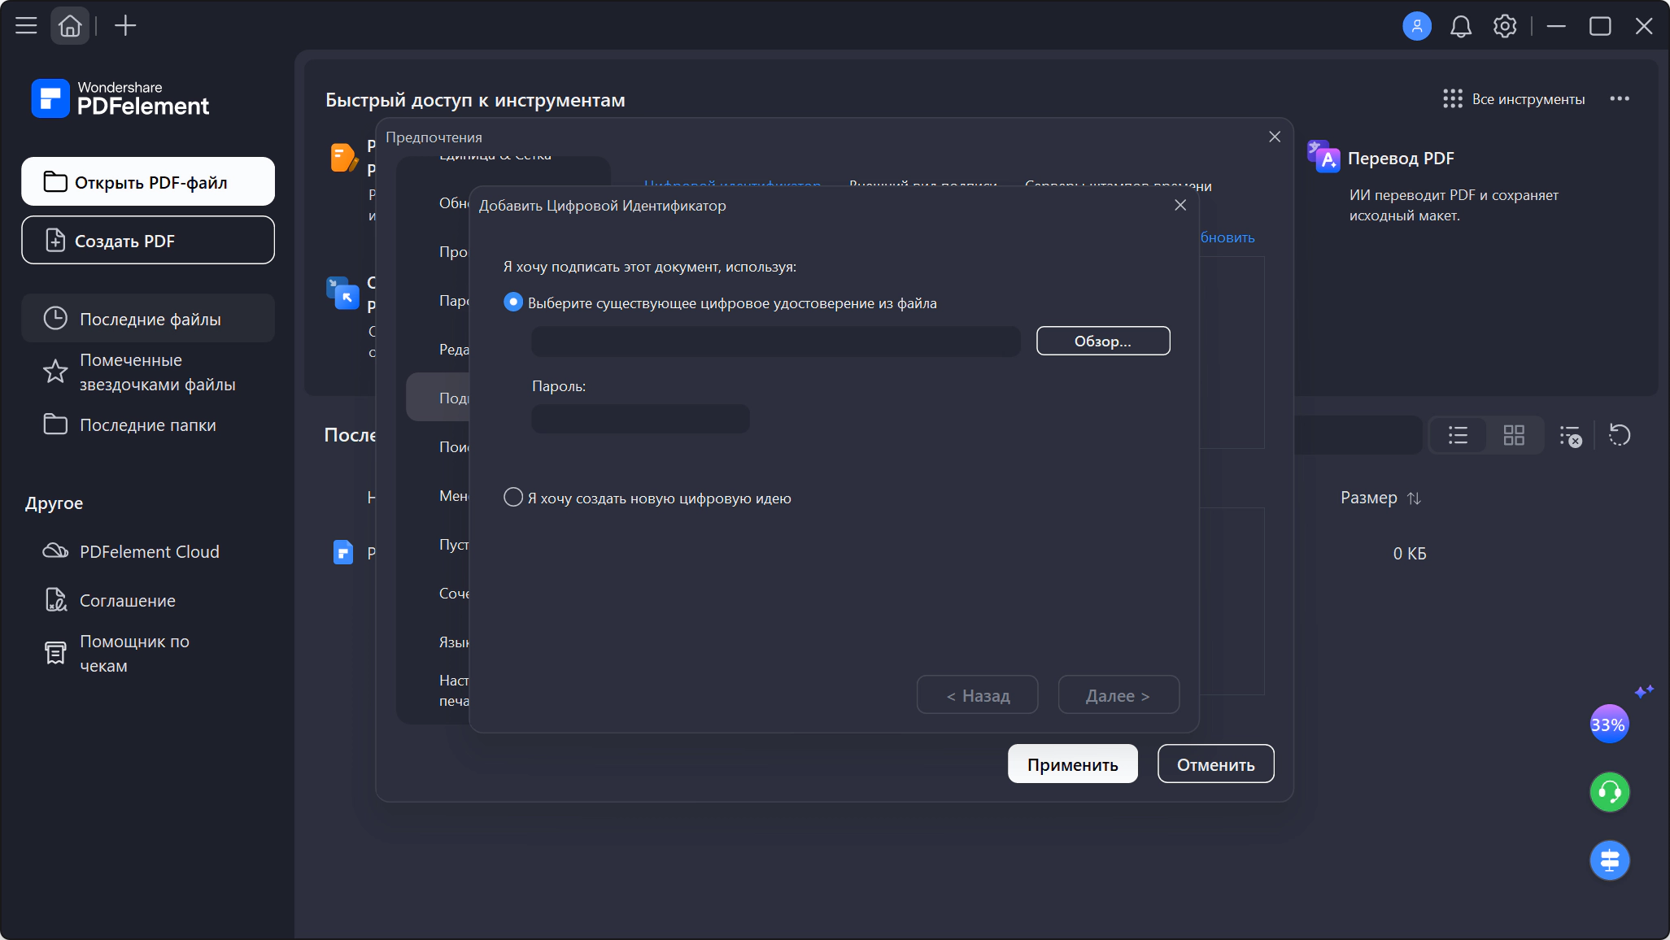Viewport: 1670px width, 940px height.
Task: Click the Next button in wizard
Action: pos(1118,695)
